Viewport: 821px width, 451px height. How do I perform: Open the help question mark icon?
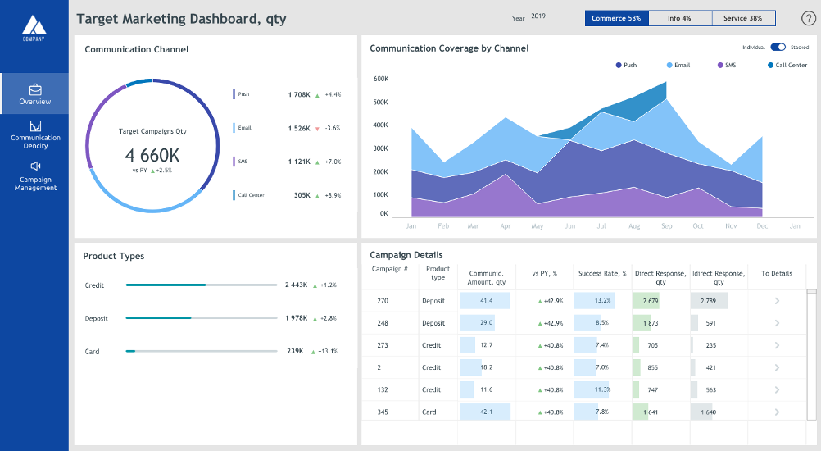809,18
